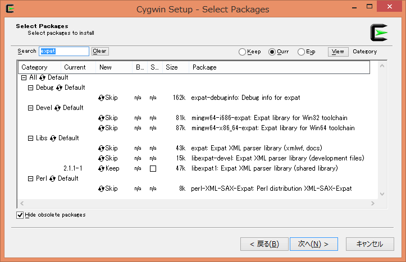This screenshot has height=262, width=406.
Task: Click the horizontal scrollbar right arrow
Action: tap(373, 203)
